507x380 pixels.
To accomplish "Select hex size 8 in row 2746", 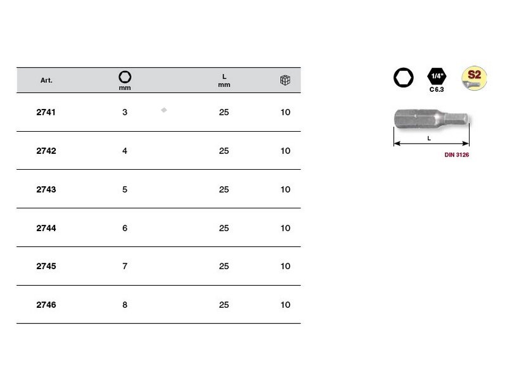I will [x=125, y=305].
